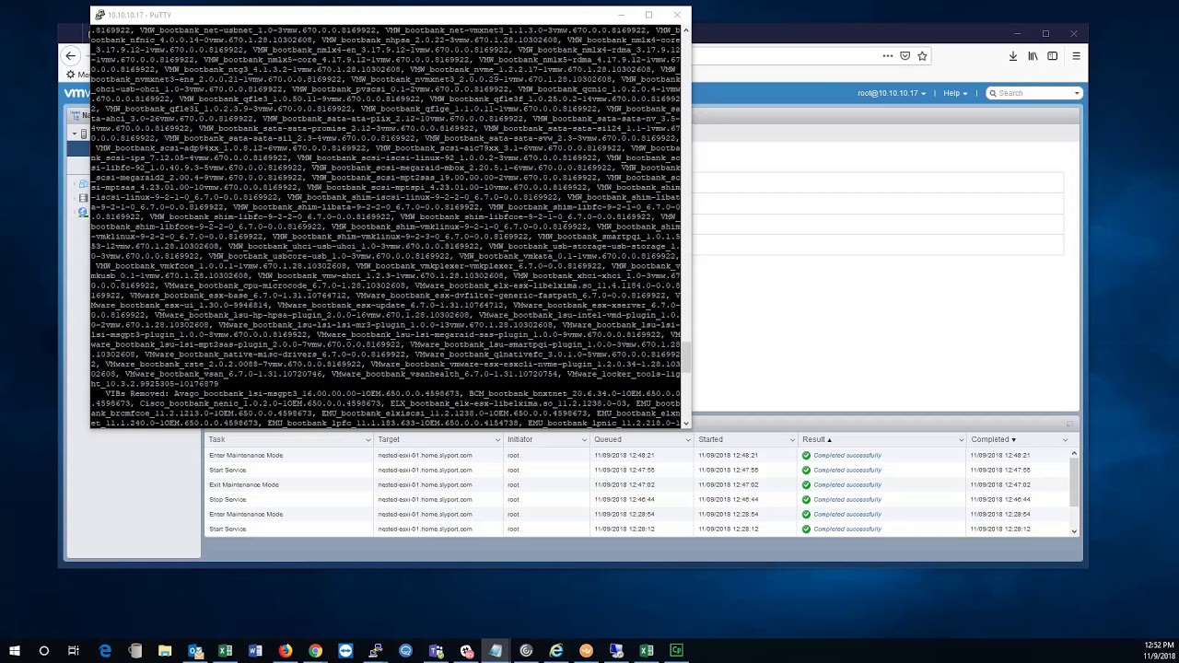The image size is (1179, 663).
Task: Open Internet Explorer from taskbar
Action: coord(556,651)
